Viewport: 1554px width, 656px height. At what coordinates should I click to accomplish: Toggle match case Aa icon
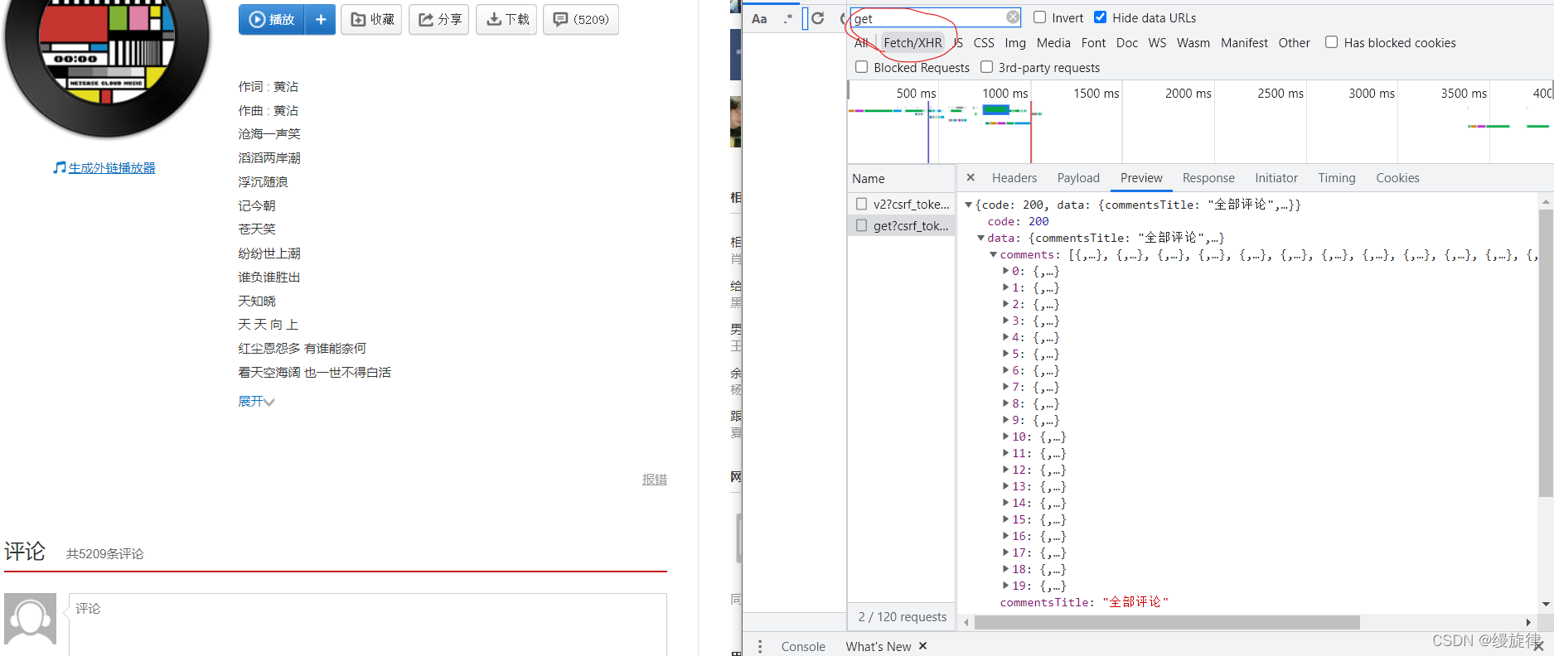coord(759,18)
